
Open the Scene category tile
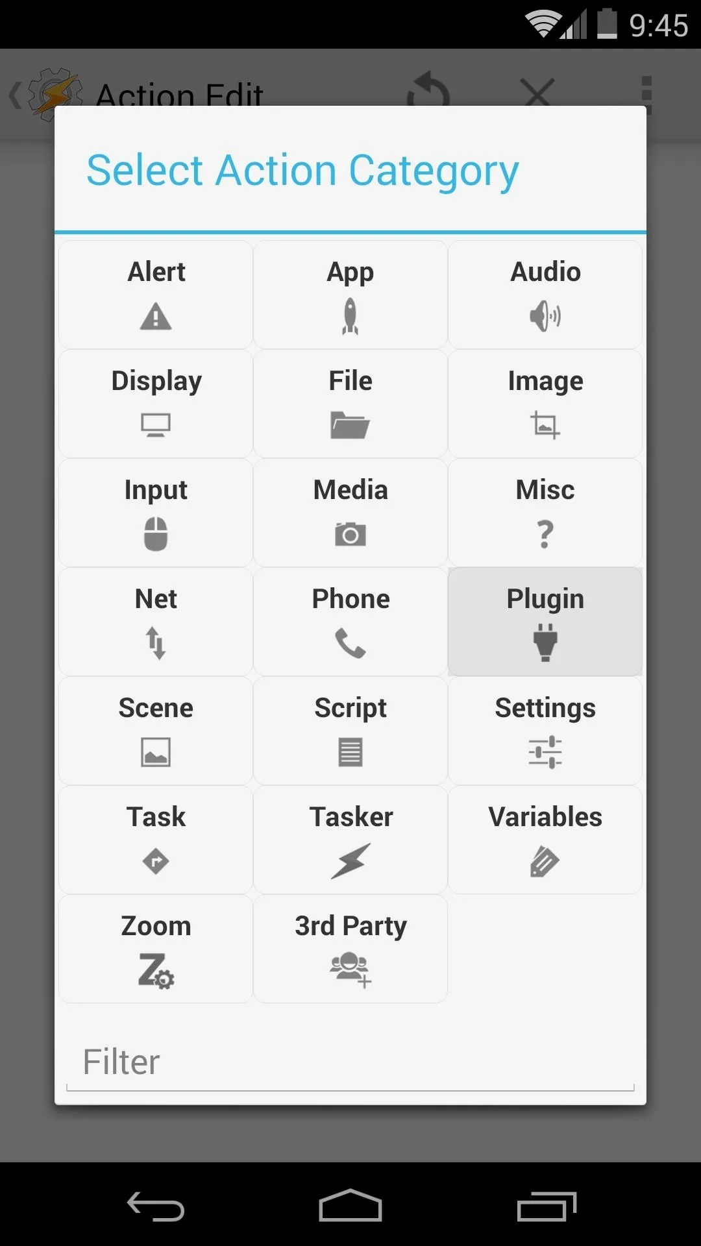(156, 731)
